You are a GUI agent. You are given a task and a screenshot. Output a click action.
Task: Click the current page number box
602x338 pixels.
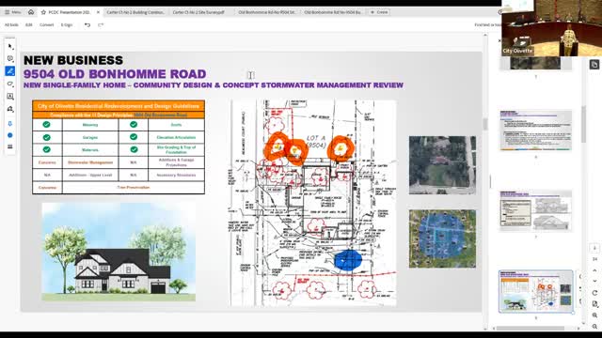[594, 248]
